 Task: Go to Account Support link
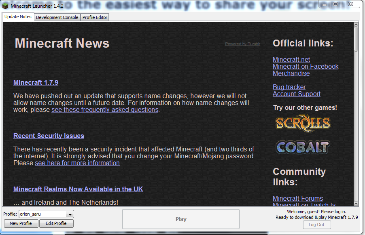coord(296,94)
